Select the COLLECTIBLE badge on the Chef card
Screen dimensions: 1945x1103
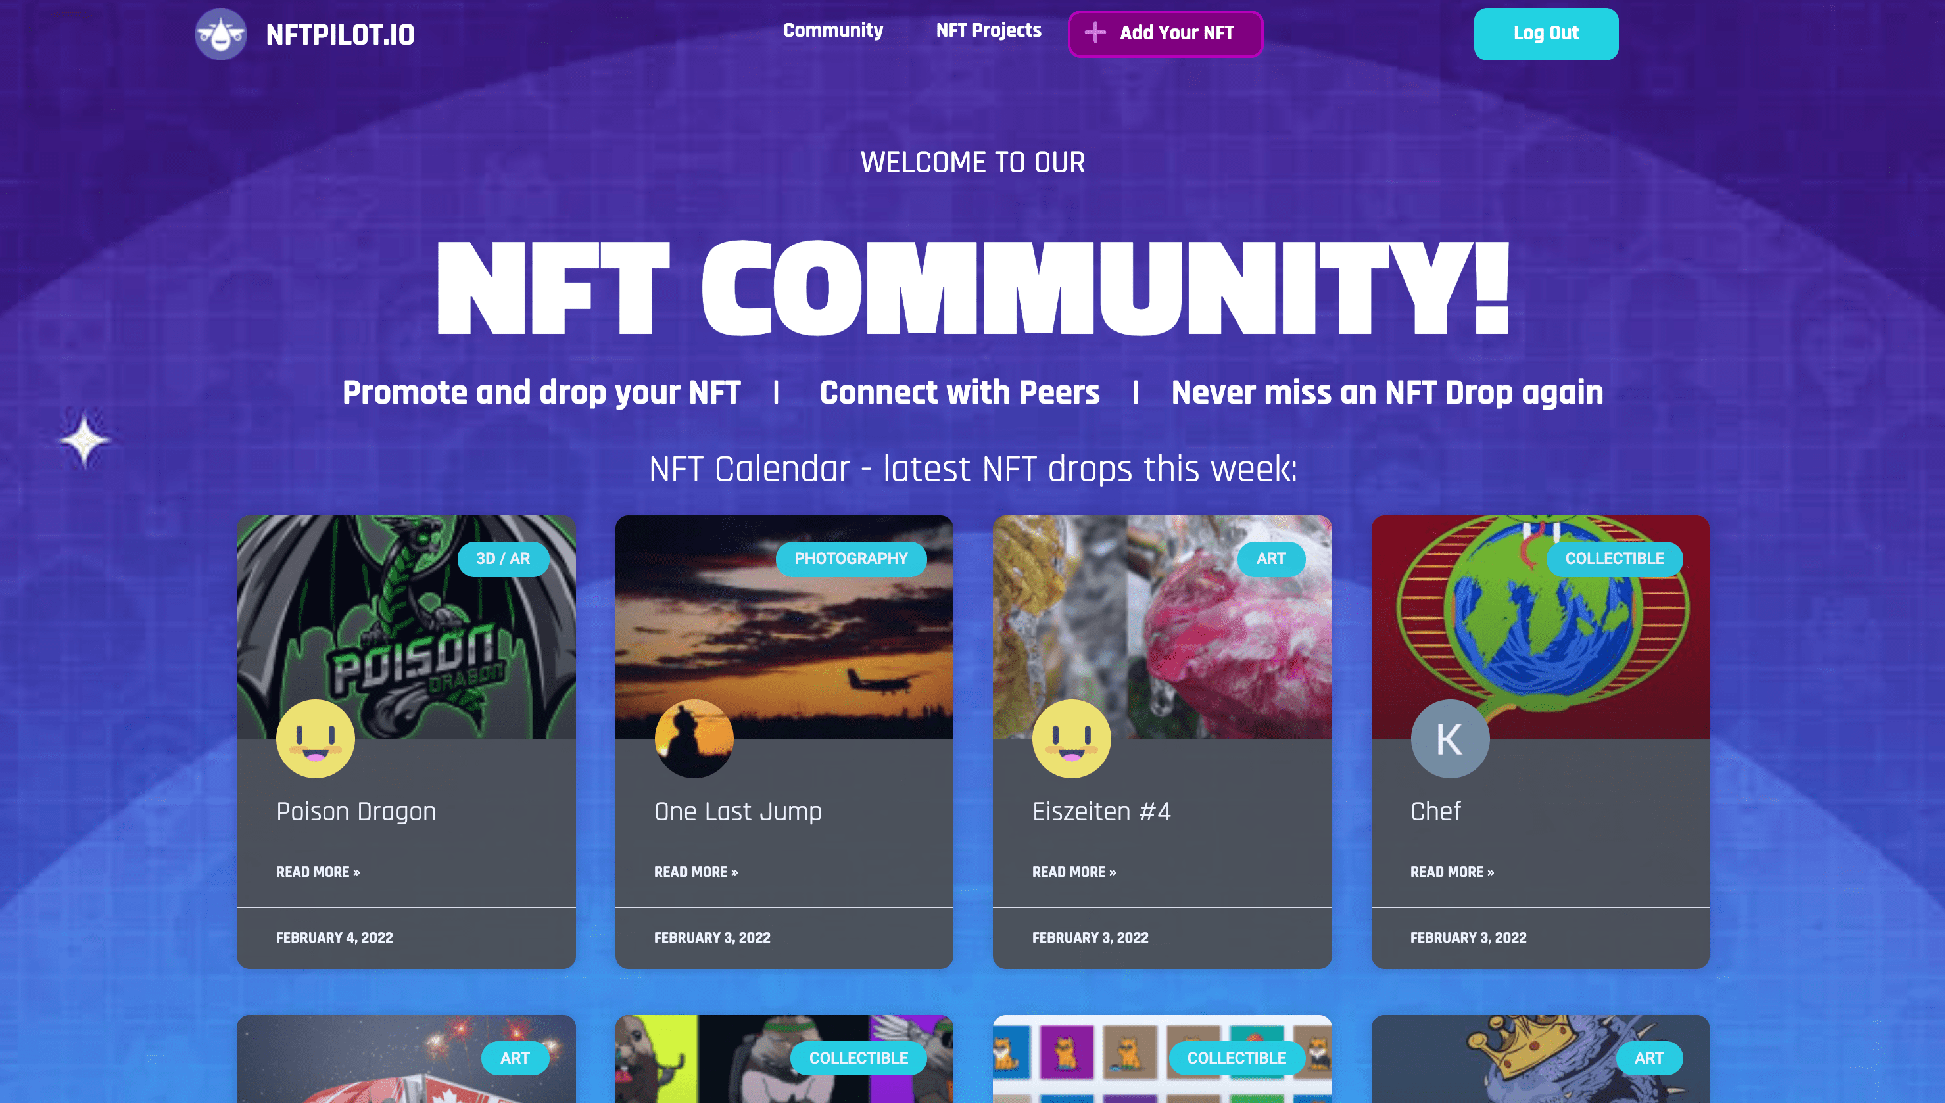[1615, 559]
